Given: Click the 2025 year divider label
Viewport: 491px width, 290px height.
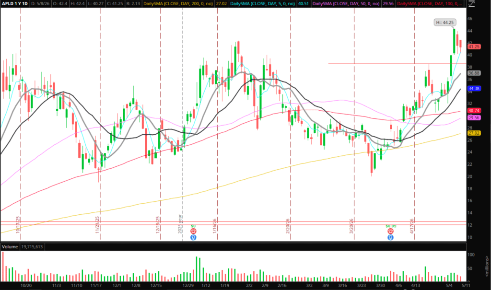Looking at the screenshot, I should [x=180, y=223].
